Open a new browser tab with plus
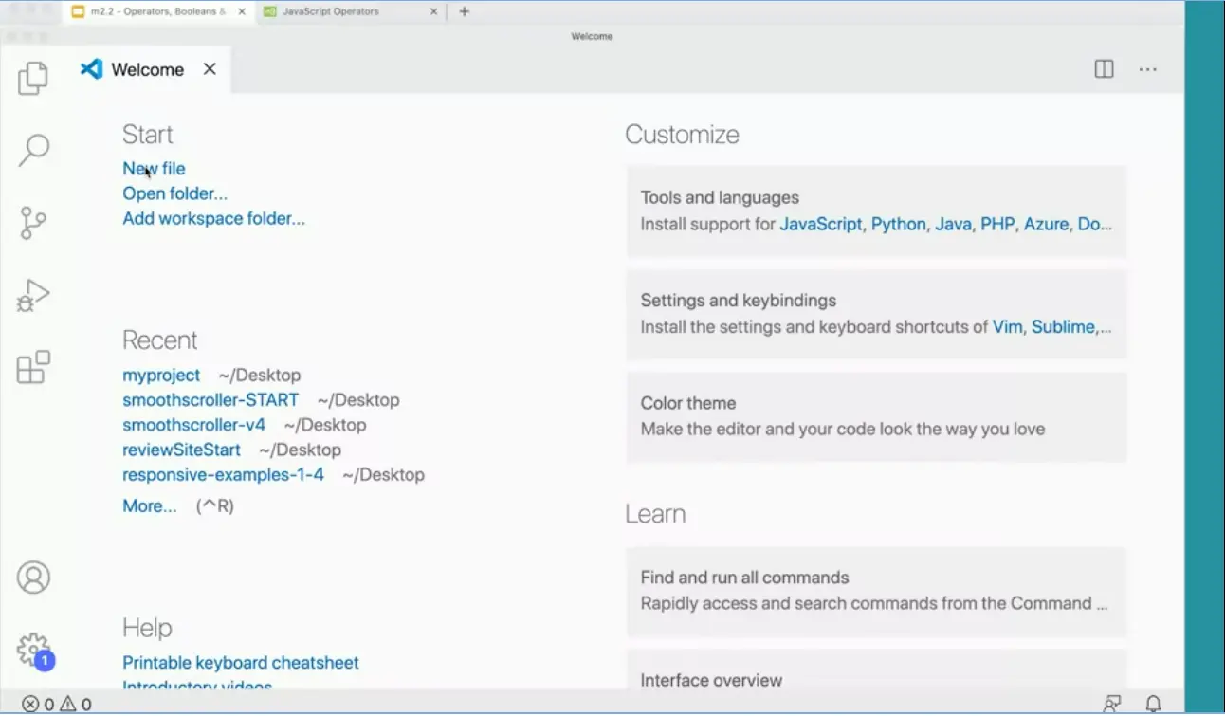This screenshot has height=716, width=1225. 464,11
